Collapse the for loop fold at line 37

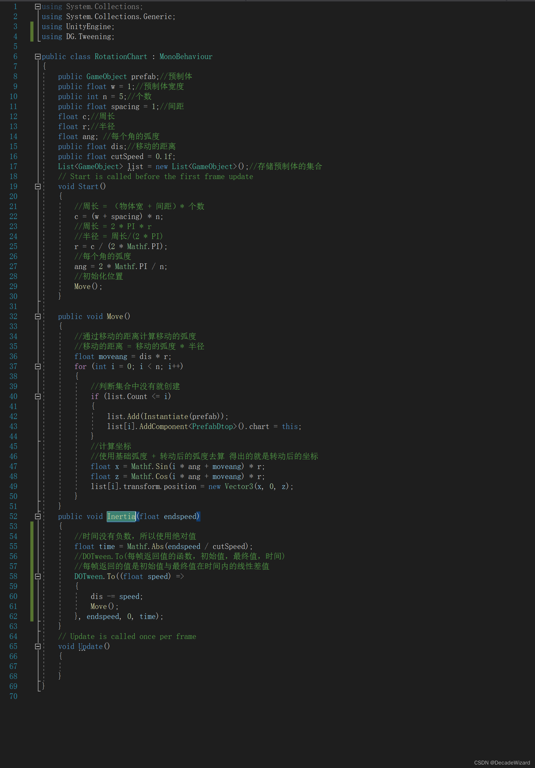(x=38, y=367)
